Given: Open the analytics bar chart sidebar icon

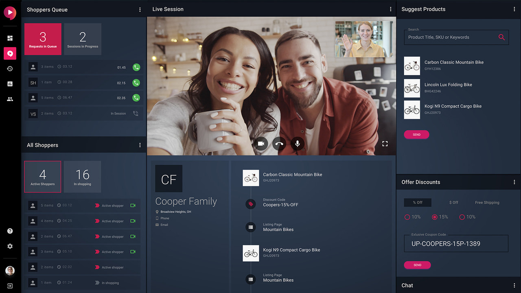Looking at the screenshot, I should (x=10, y=83).
